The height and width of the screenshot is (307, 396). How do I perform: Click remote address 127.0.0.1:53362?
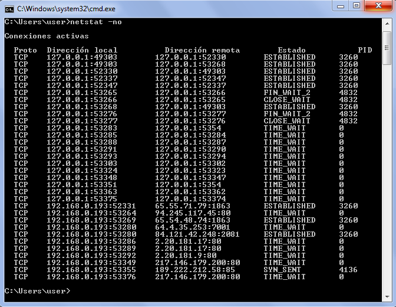[x=190, y=192]
